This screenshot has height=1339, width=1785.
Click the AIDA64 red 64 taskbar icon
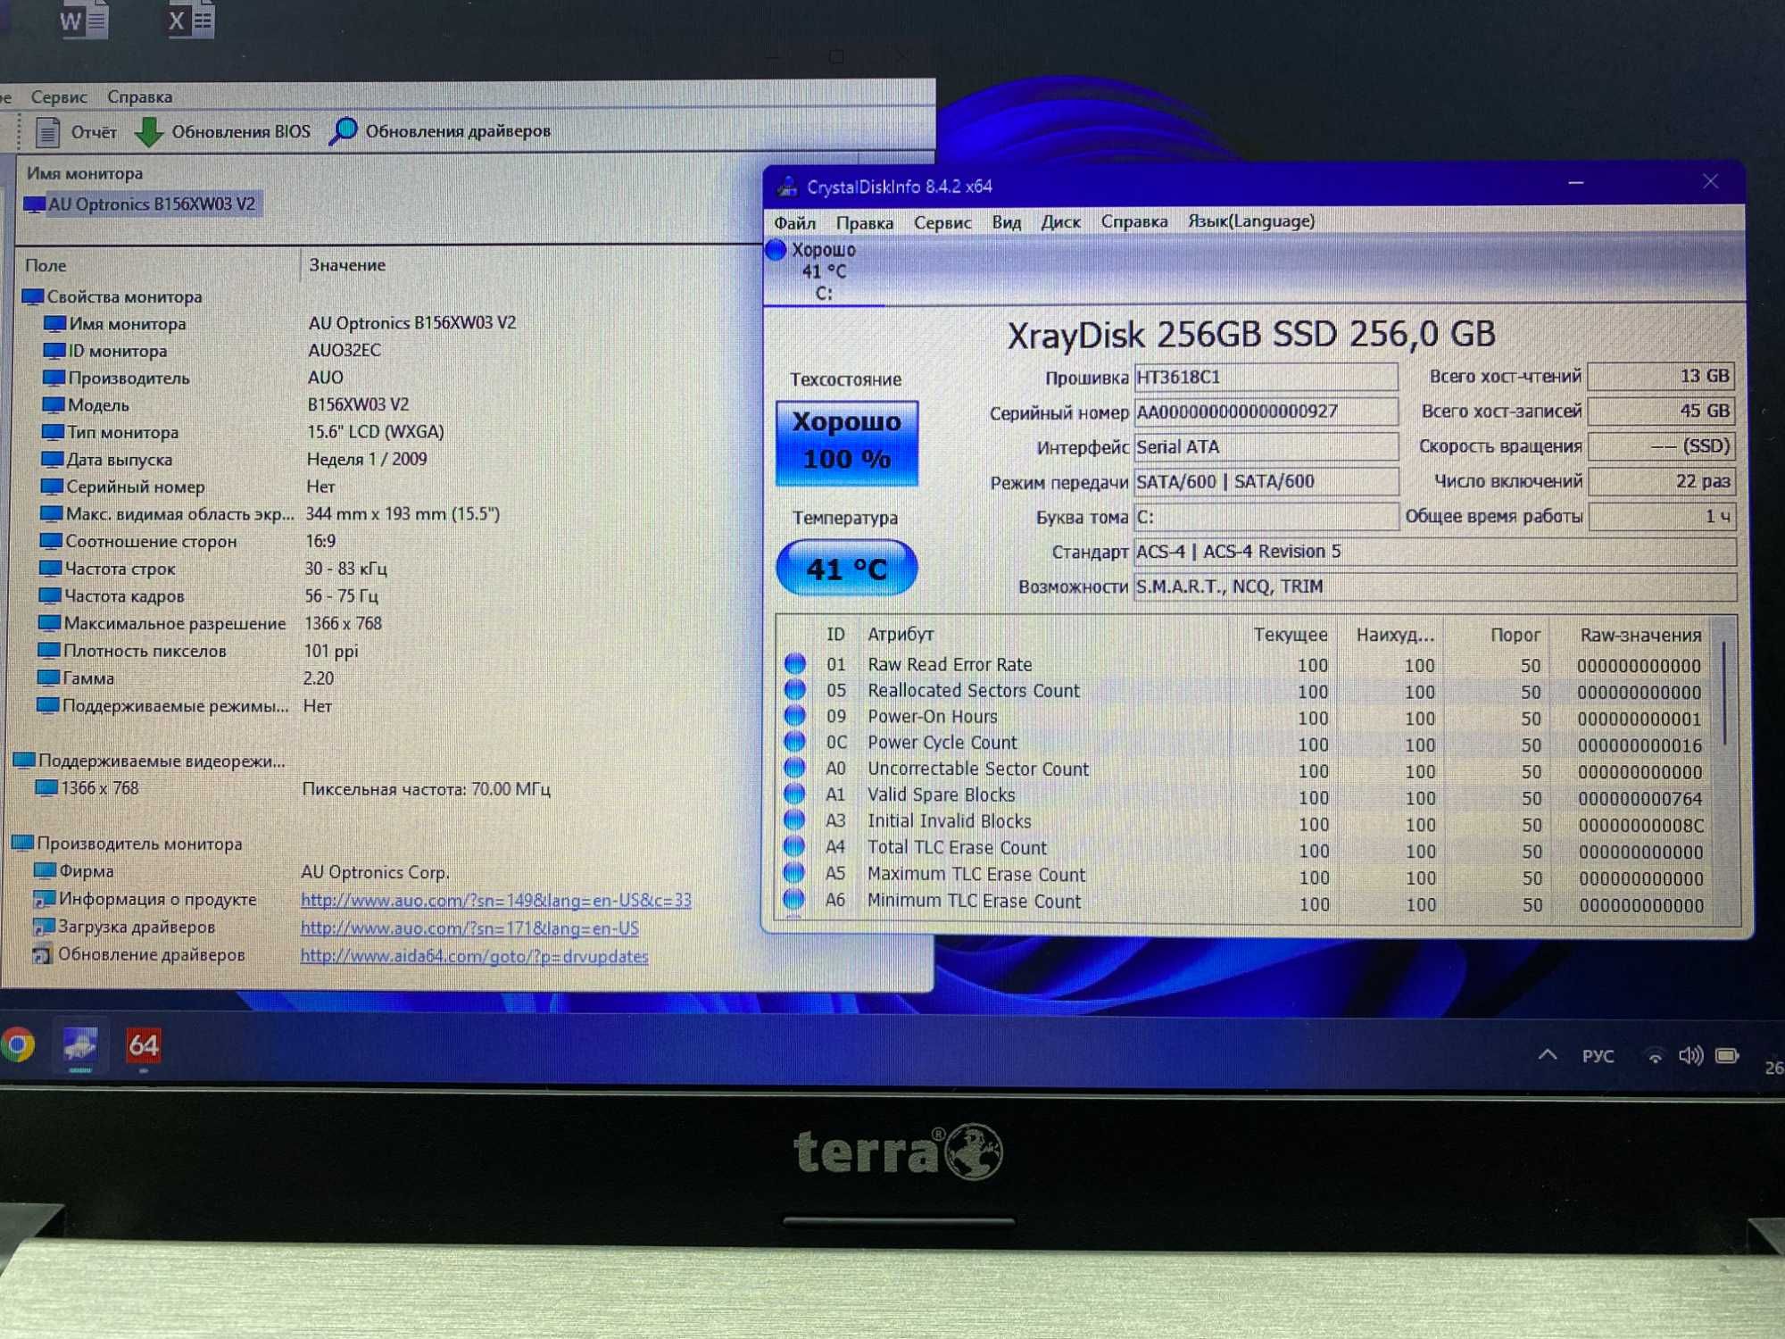(x=143, y=1045)
